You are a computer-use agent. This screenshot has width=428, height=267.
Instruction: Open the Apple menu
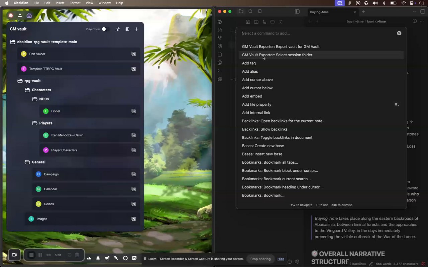tap(6, 3)
